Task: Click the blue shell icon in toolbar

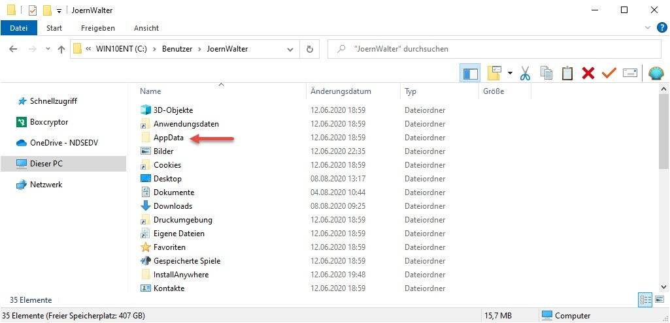Action: pyautogui.click(x=655, y=73)
